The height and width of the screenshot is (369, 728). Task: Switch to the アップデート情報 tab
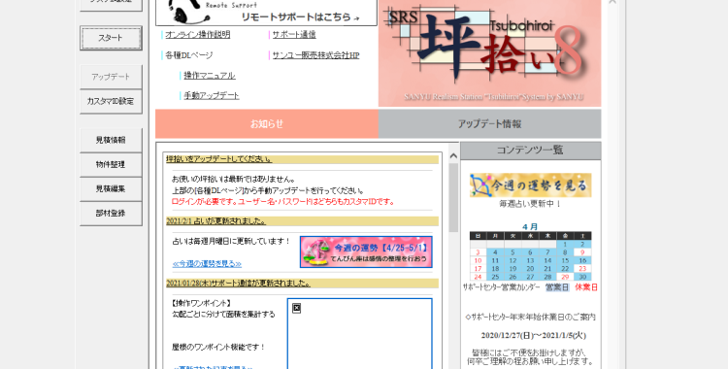click(x=490, y=123)
